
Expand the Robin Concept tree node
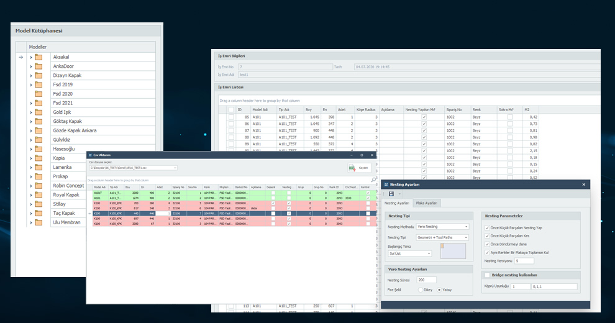pyautogui.click(x=31, y=186)
